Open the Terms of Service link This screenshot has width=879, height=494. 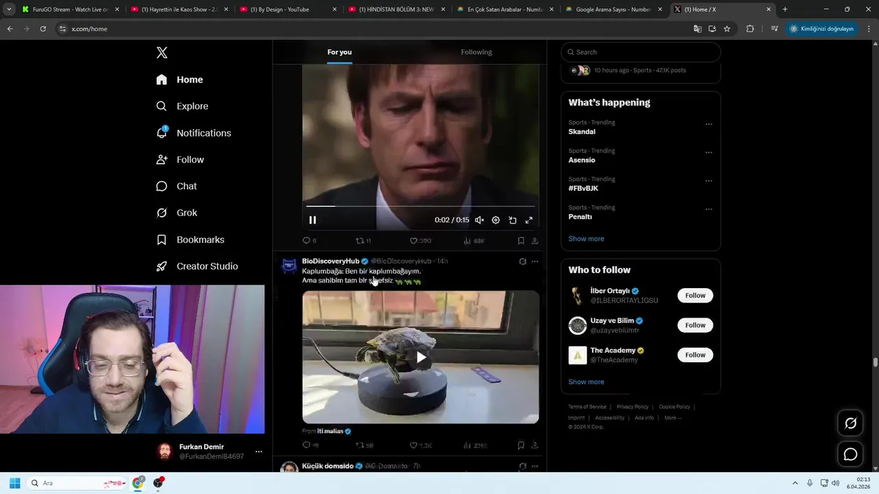[x=587, y=407]
